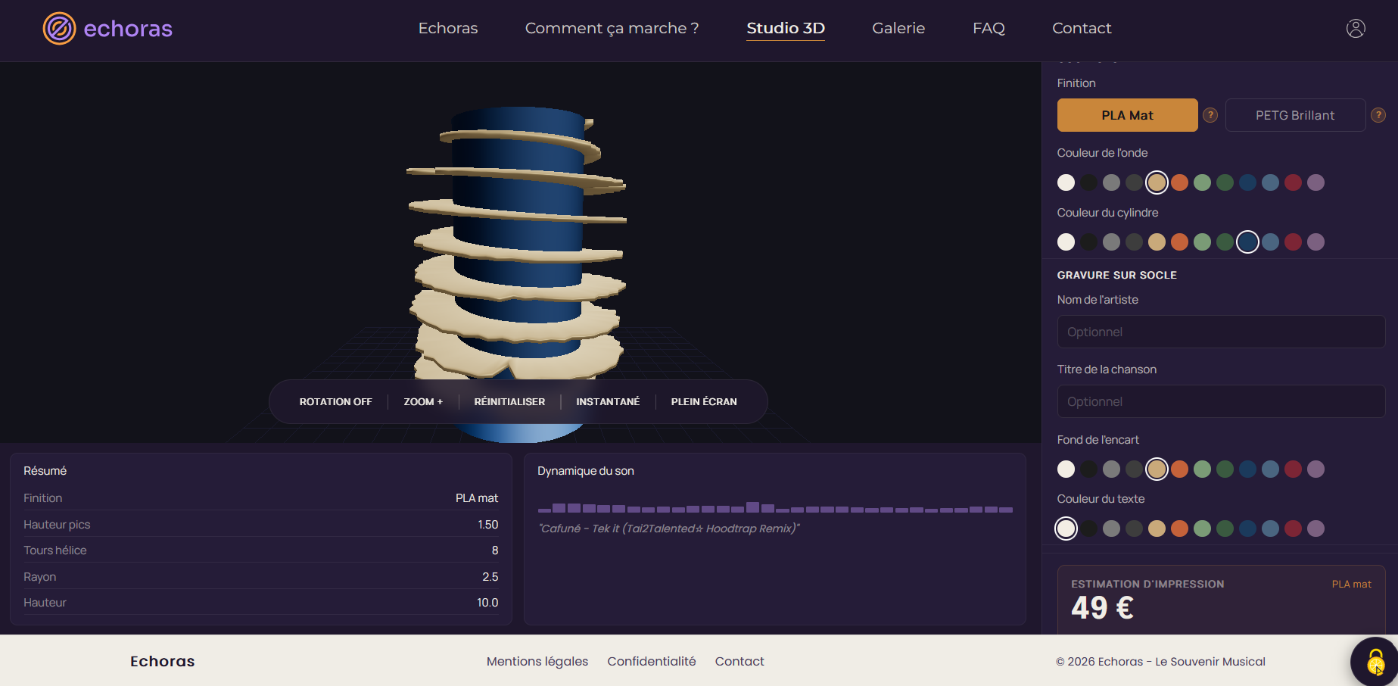Image resolution: width=1398 pixels, height=686 pixels.
Task: Choose dark red swatch under Fond de l'encart
Action: (1293, 469)
